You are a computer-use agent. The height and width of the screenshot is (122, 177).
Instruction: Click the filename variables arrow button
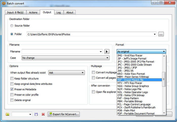coord(107,52)
